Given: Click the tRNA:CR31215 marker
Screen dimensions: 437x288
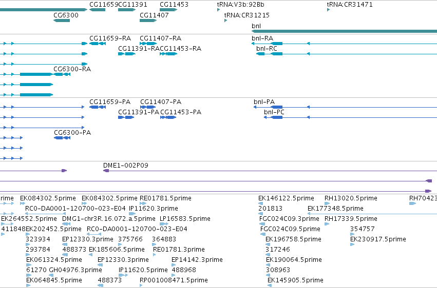Looking at the screenshot, I should point(226,20).
